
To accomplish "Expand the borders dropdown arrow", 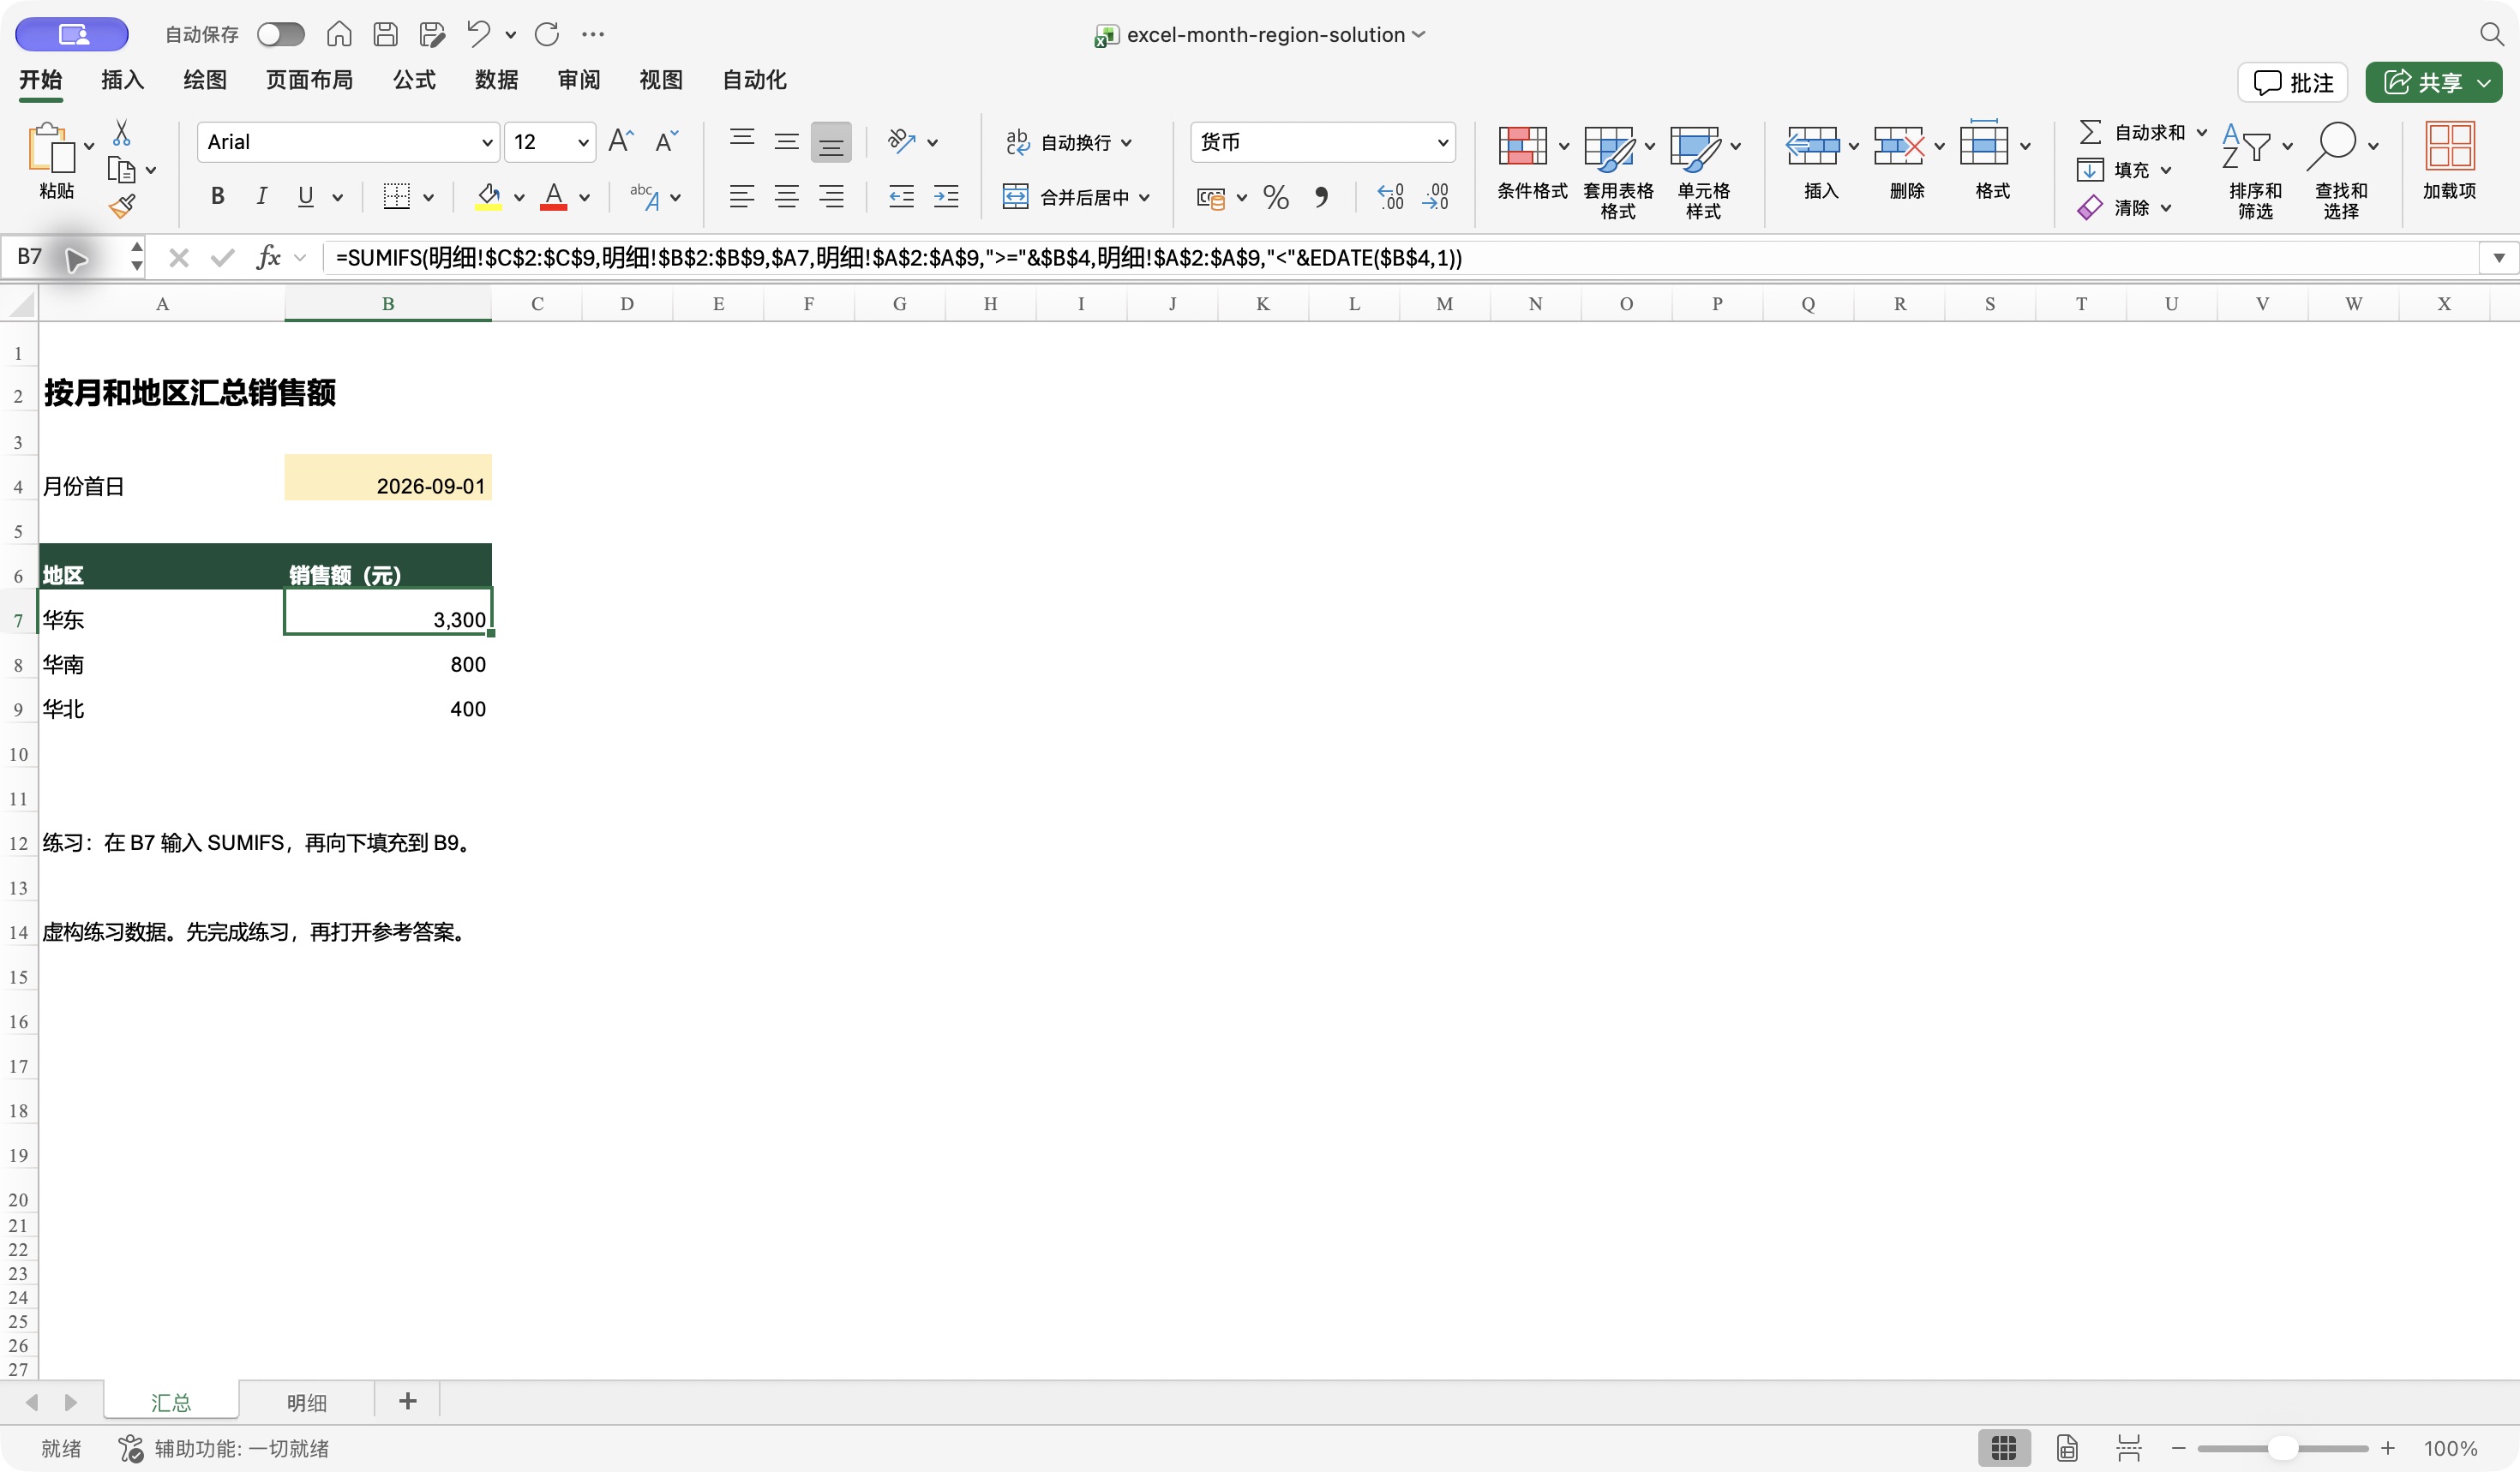I will point(428,197).
